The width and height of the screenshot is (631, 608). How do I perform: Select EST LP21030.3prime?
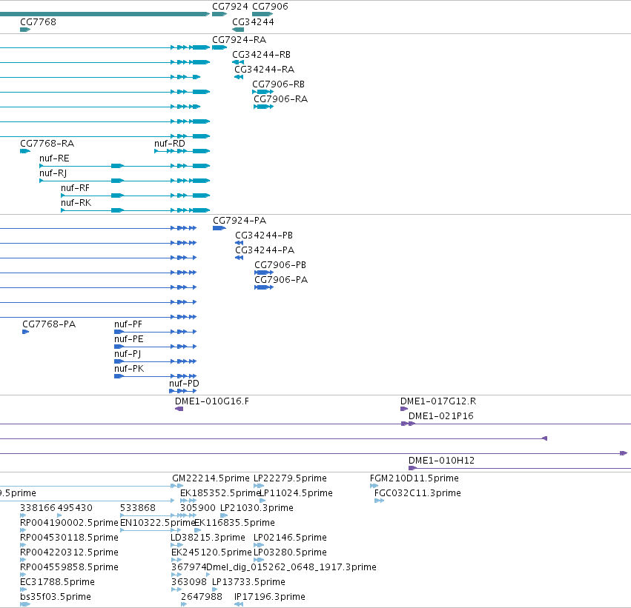257,508
